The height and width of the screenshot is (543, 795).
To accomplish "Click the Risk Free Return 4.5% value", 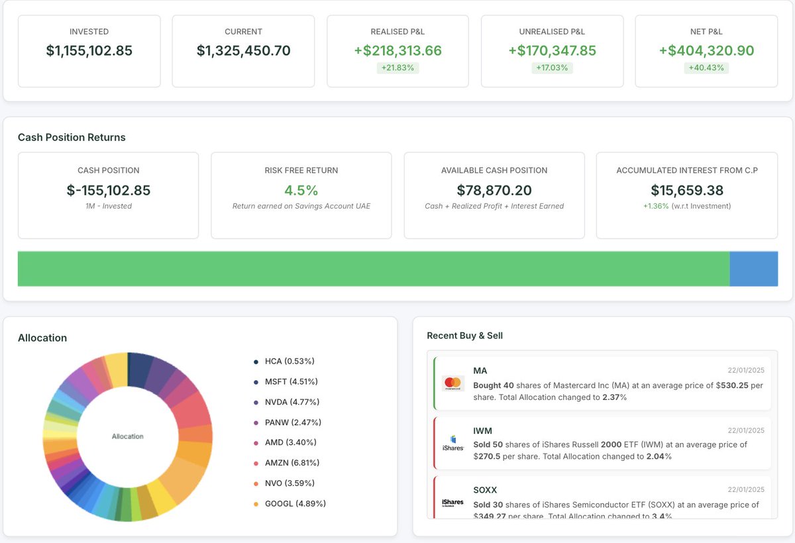I will (301, 191).
